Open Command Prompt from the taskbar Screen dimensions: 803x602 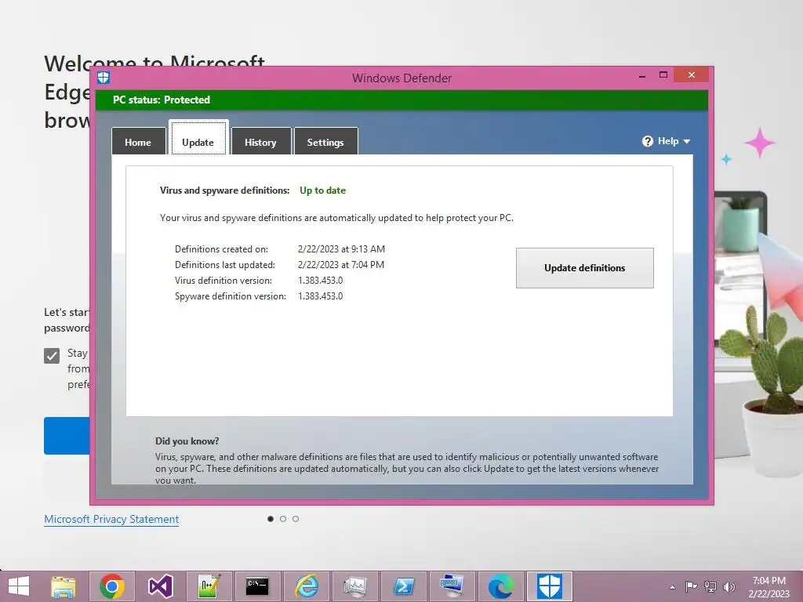tap(257, 586)
